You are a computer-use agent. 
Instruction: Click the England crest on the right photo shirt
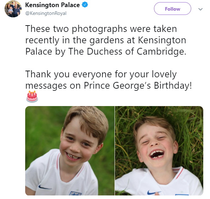(182, 195)
